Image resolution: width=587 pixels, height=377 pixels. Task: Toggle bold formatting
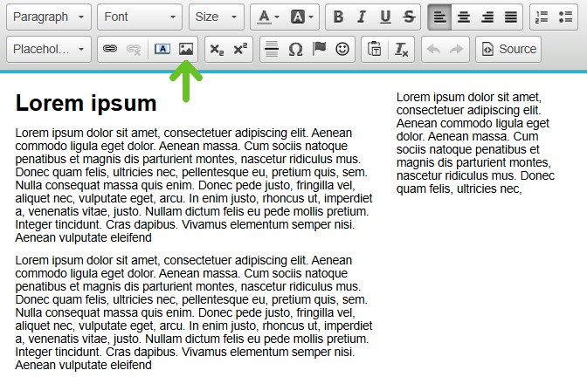338,17
